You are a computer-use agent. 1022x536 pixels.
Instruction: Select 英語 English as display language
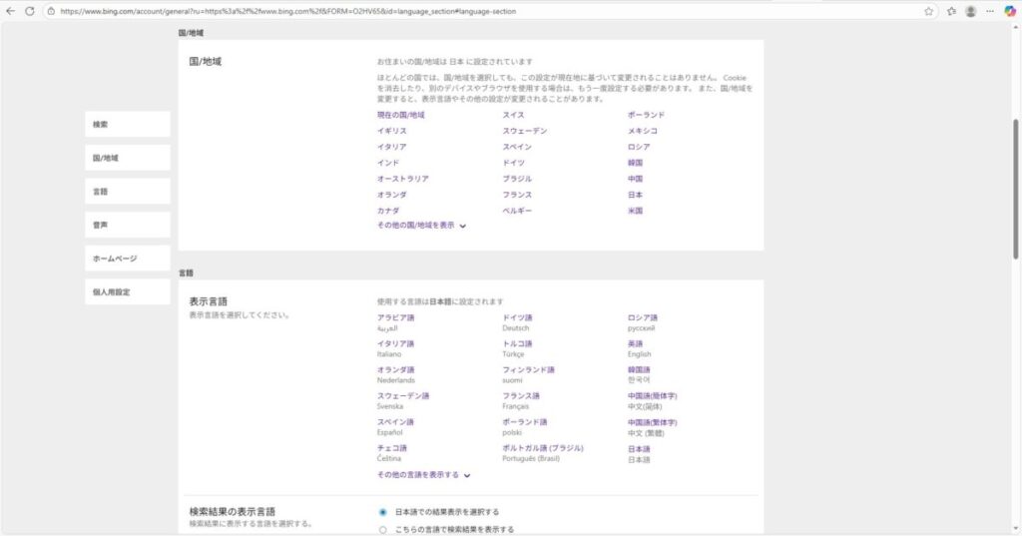(x=636, y=343)
